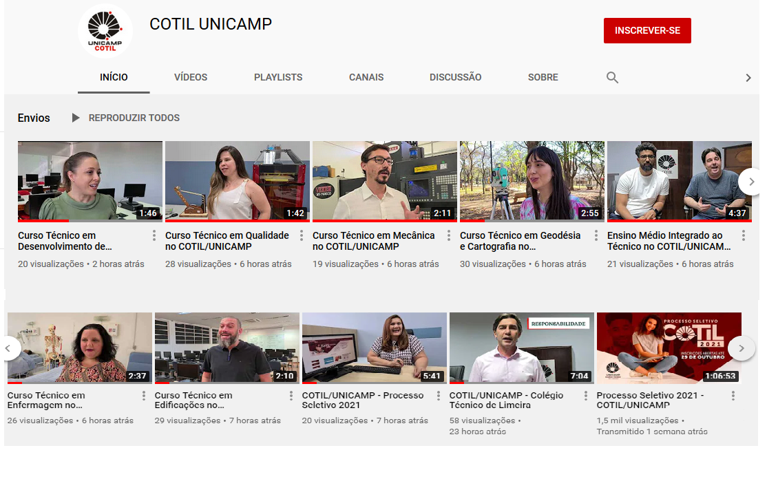Image resolution: width=778 pixels, height=501 pixels.
Task: Open the Envios section heading link
Action: click(x=34, y=118)
